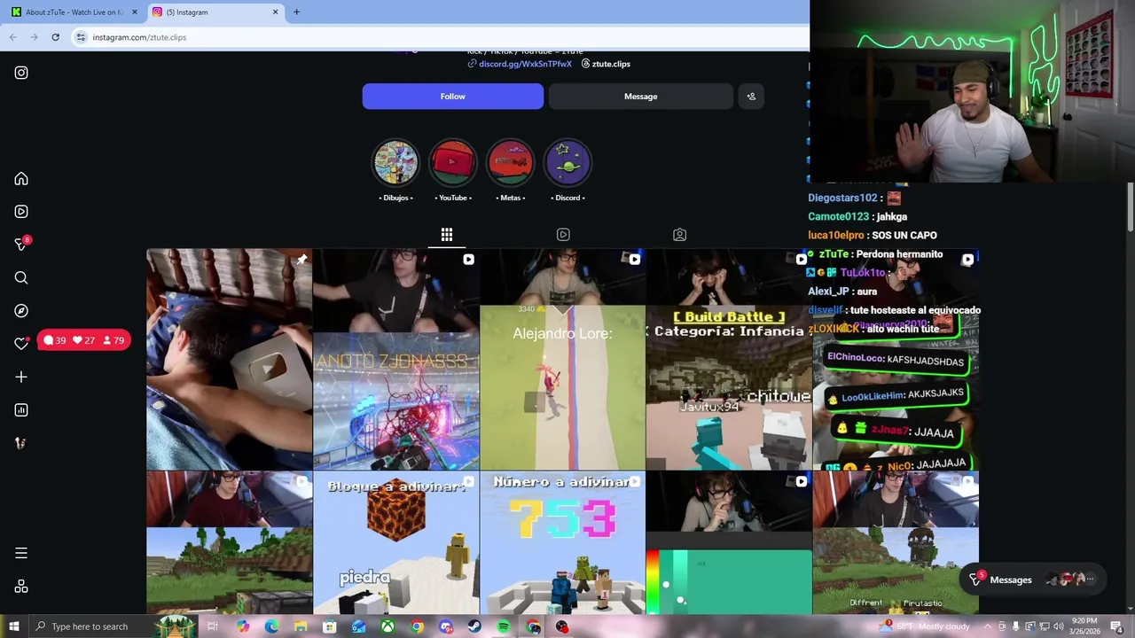1135x638 pixels.
Task: Select the Posts grid tab
Action: tap(447, 235)
